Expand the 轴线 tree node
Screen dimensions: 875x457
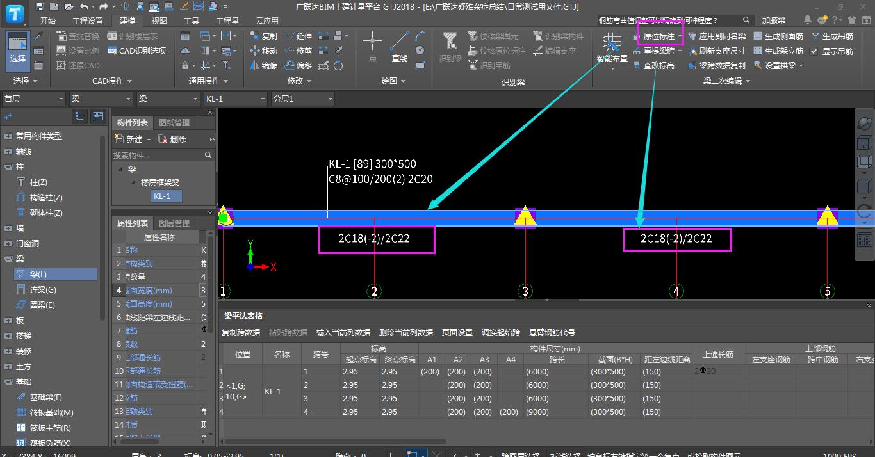[x=8, y=152]
